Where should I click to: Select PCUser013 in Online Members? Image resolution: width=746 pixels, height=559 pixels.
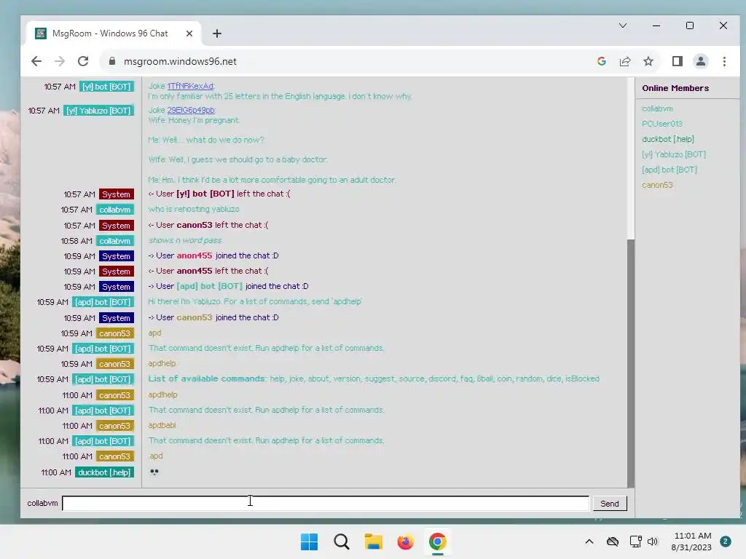[661, 124]
